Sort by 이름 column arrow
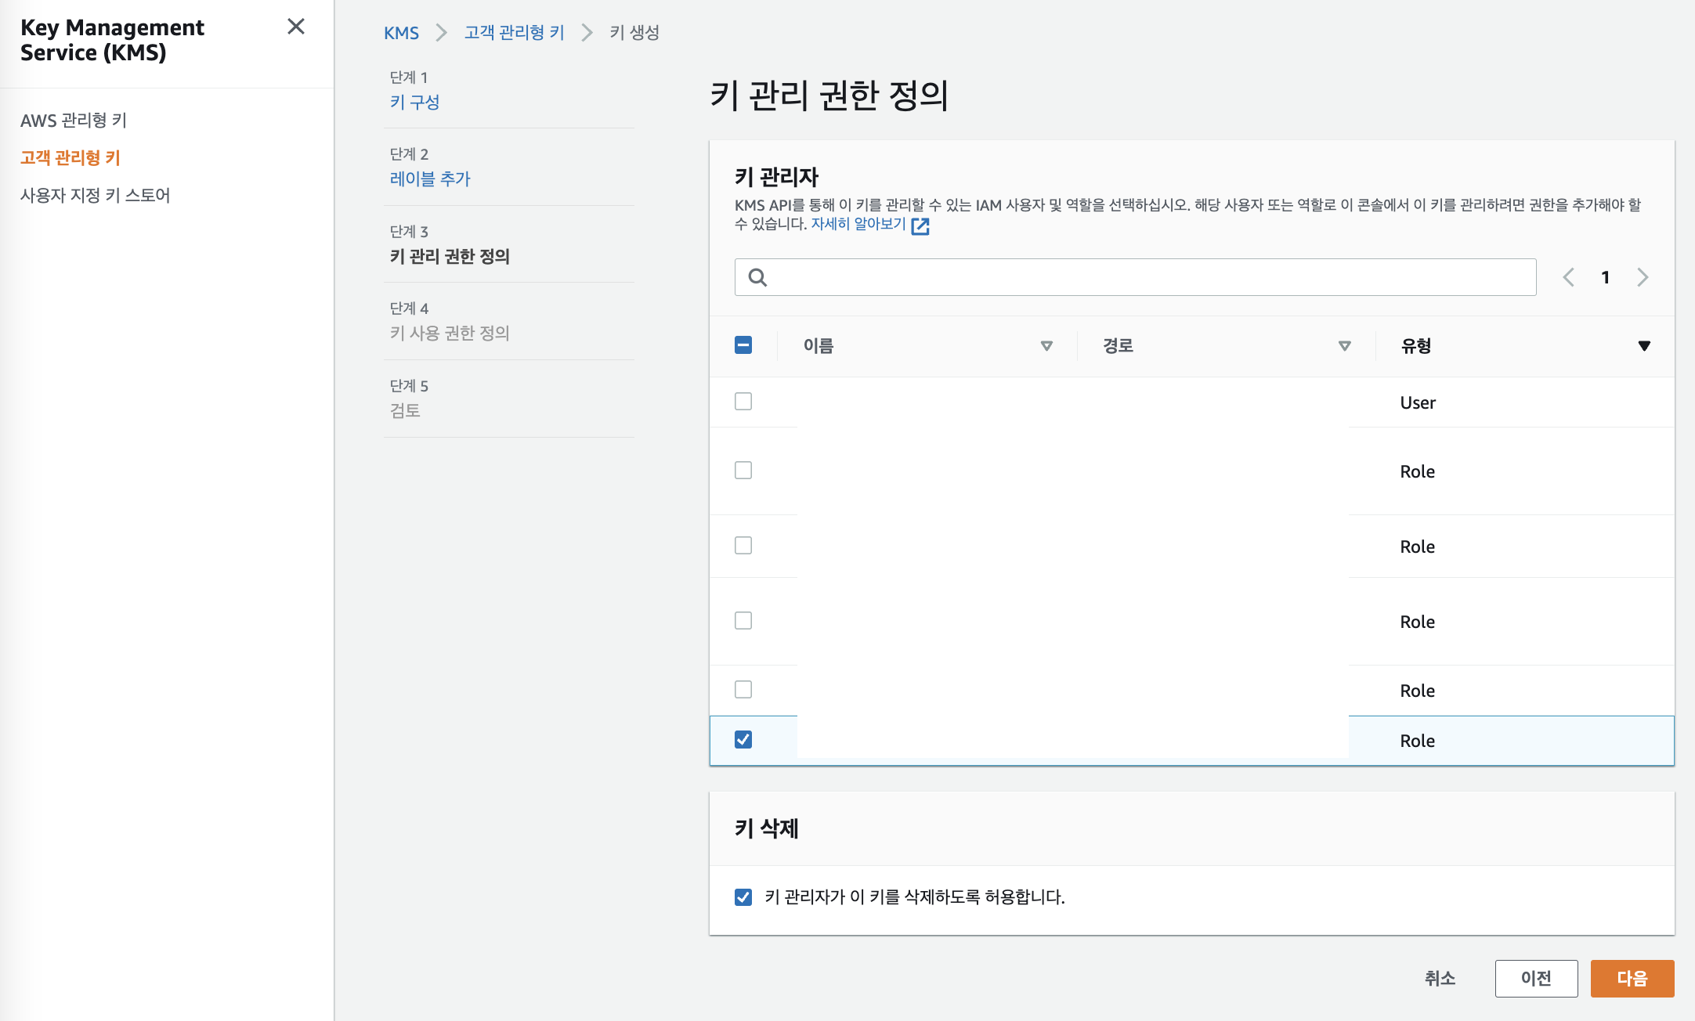 pyautogui.click(x=1046, y=346)
